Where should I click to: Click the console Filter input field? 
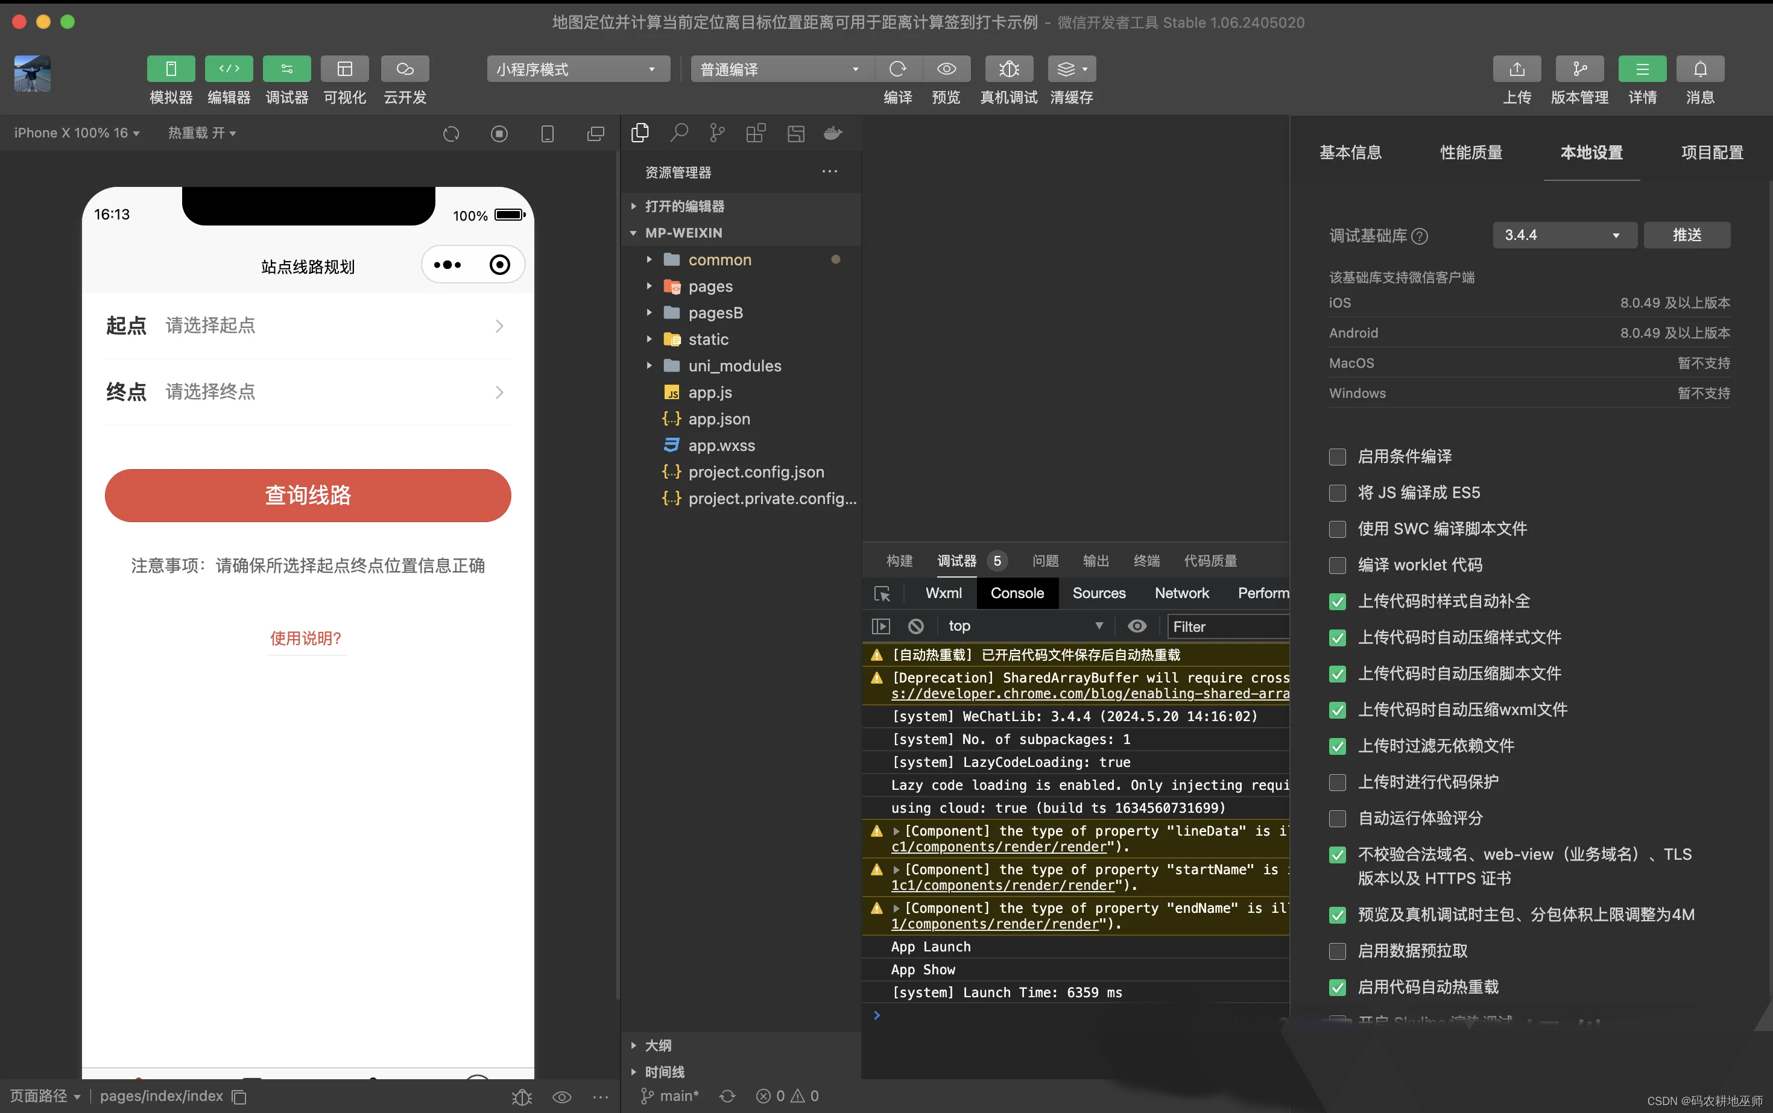[x=1227, y=626]
